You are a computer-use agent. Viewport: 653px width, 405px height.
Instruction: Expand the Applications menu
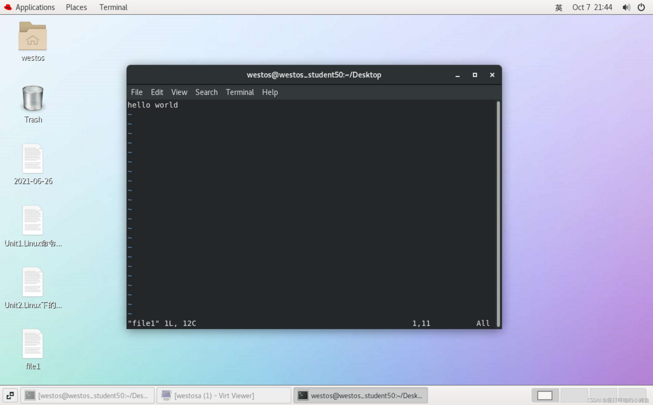[x=35, y=7]
